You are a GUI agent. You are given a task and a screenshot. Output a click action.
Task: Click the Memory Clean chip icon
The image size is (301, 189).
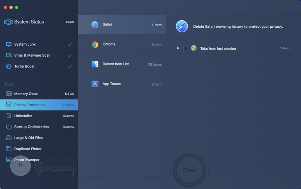pos(9,94)
